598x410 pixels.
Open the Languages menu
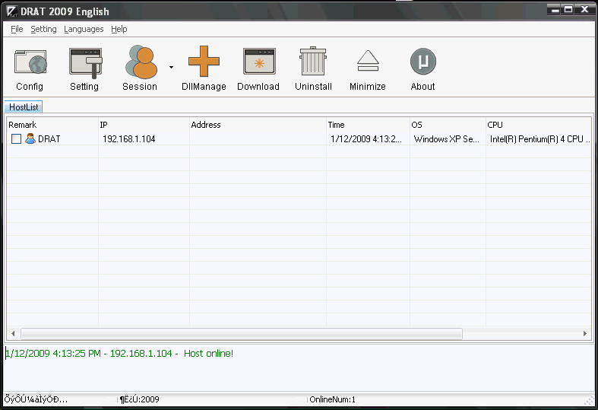[x=84, y=29]
